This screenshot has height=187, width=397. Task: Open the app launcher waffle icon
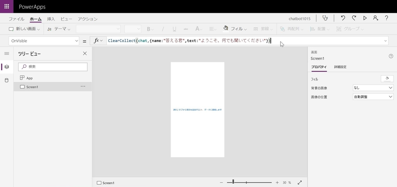point(7,6)
